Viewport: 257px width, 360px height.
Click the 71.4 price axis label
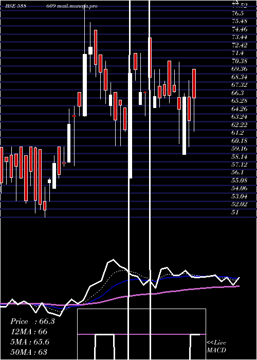(237, 53)
